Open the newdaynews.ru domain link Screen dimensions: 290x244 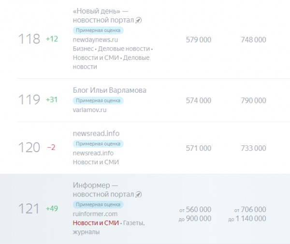click(95, 40)
